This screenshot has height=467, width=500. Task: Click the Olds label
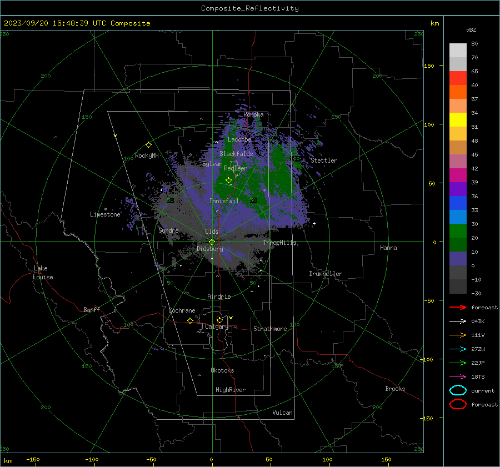[212, 232]
